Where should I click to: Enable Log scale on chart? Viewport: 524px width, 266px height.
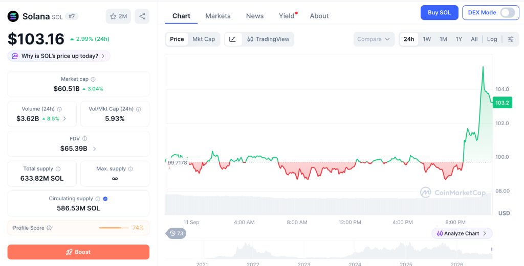tap(492, 39)
